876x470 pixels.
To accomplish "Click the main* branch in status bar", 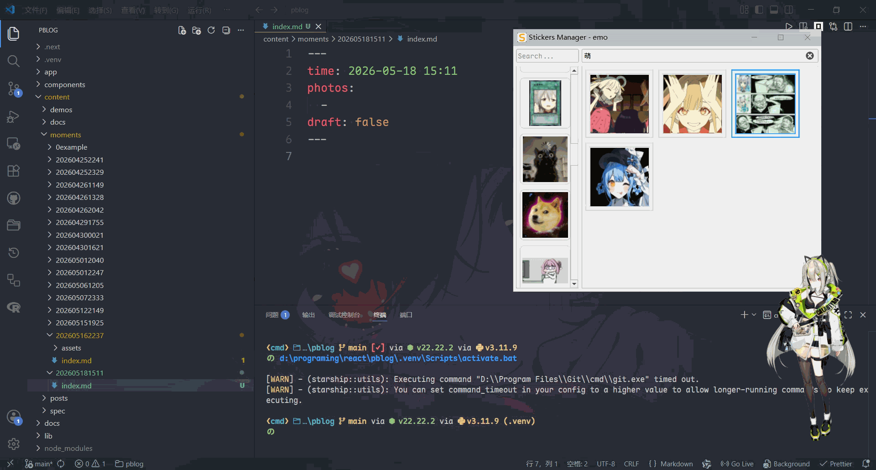I will pos(39,464).
